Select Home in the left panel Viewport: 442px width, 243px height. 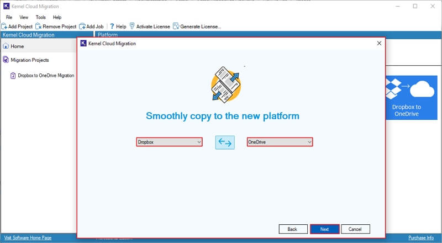pos(17,46)
